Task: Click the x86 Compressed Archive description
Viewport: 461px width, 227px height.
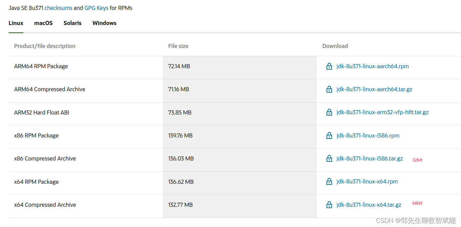Action: pyautogui.click(x=45, y=158)
